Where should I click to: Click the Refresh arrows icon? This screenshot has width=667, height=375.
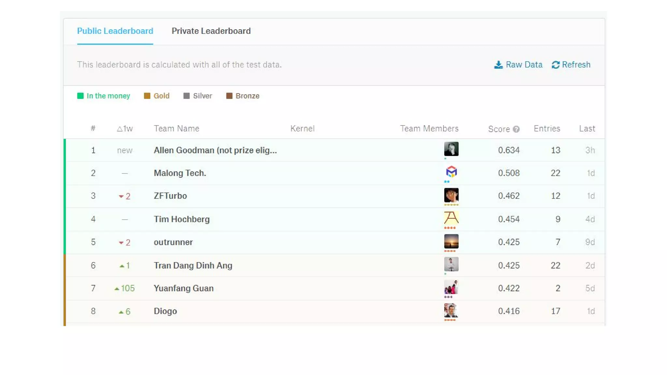555,65
